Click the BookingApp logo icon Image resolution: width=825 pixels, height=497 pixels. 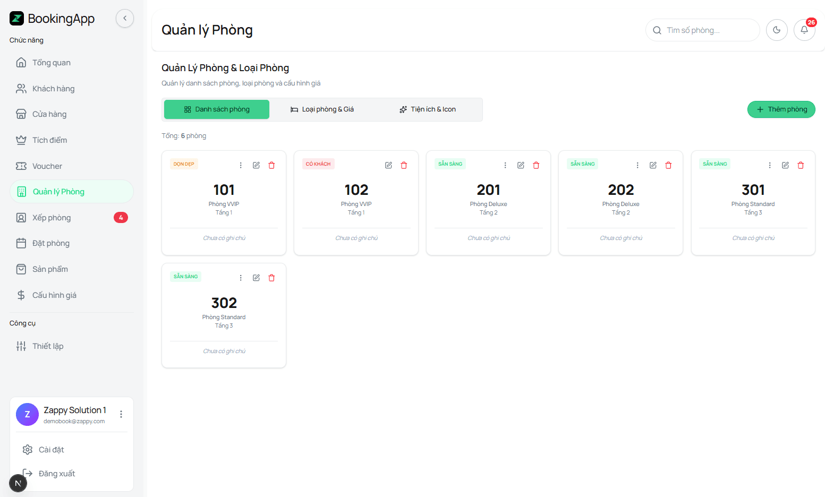(17, 19)
